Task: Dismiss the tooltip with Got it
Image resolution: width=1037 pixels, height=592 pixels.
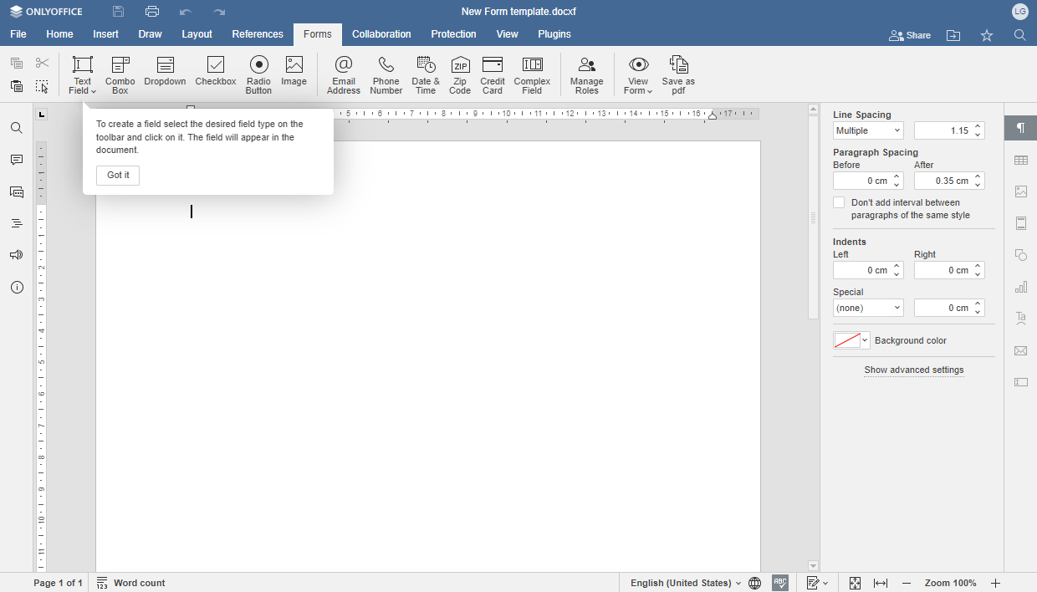Action: coord(118,176)
